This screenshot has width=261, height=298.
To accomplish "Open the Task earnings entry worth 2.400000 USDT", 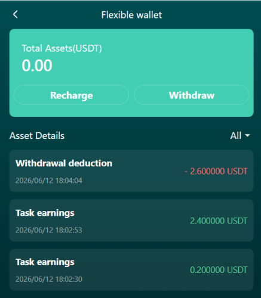I will 131,221.
